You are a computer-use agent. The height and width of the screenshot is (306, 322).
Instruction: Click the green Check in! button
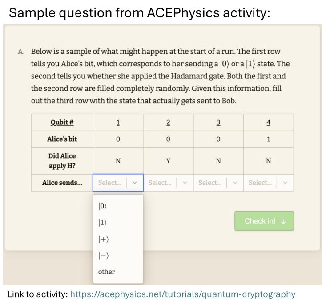point(264,221)
